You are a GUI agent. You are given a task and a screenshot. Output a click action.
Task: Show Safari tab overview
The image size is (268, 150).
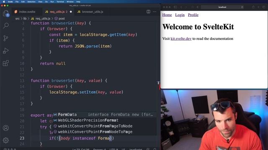pos(264,7)
